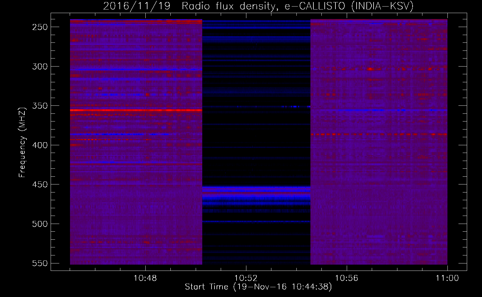Screen dimensions: 482x297
Task: Click the plot title 'Radio flux density, e-CALLISTO (INDIA-KSV)'
Action: 298,6
